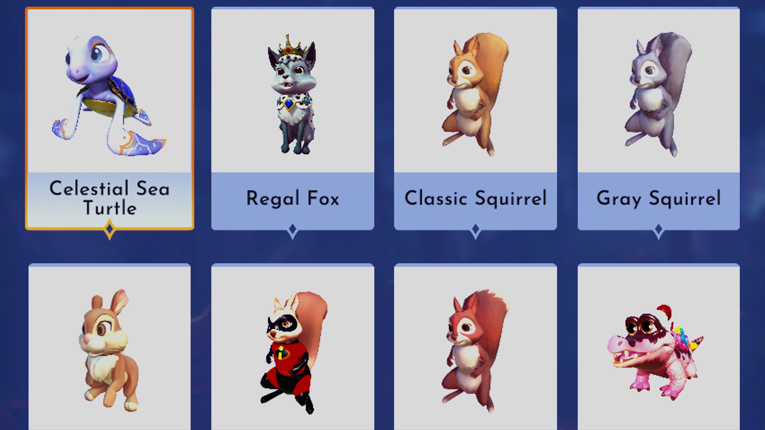Click the Gray Squirrel name label
765x430 pixels.
[x=659, y=198]
